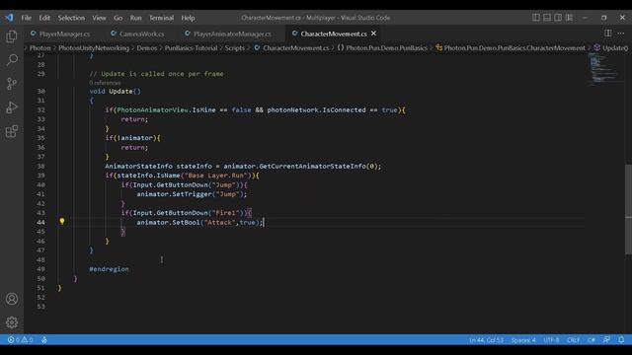Click the PunBasics-Tutorial breadcrumb

point(191,48)
